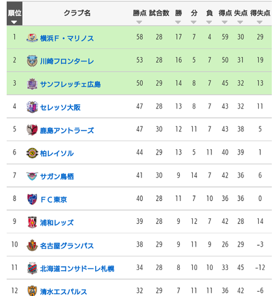This screenshot has height=296, width=278.
Task: Sort table by 順位 rank column arrow
Action: point(14,22)
